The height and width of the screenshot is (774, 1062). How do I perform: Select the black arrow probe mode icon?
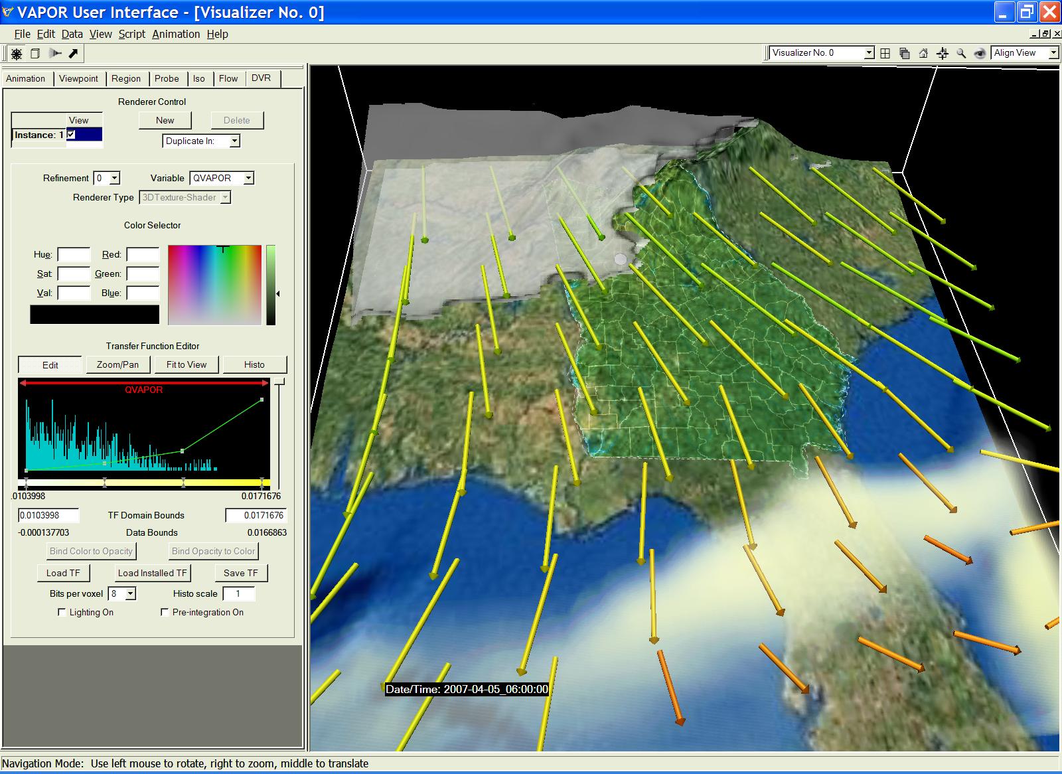pos(74,54)
